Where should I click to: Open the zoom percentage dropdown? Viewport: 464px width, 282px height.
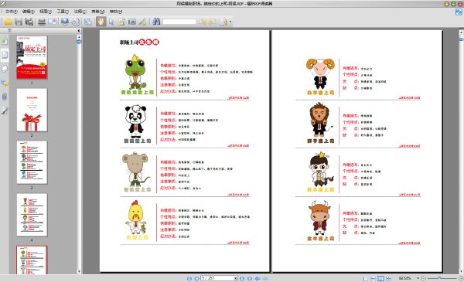pyautogui.click(x=418, y=278)
